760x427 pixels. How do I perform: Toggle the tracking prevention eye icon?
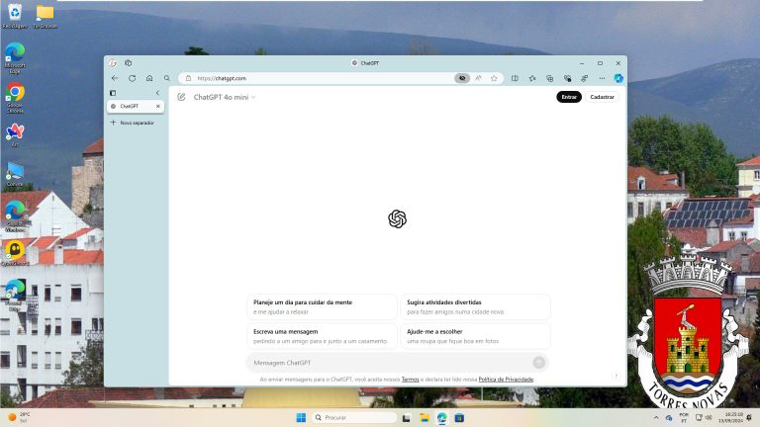coord(462,78)
